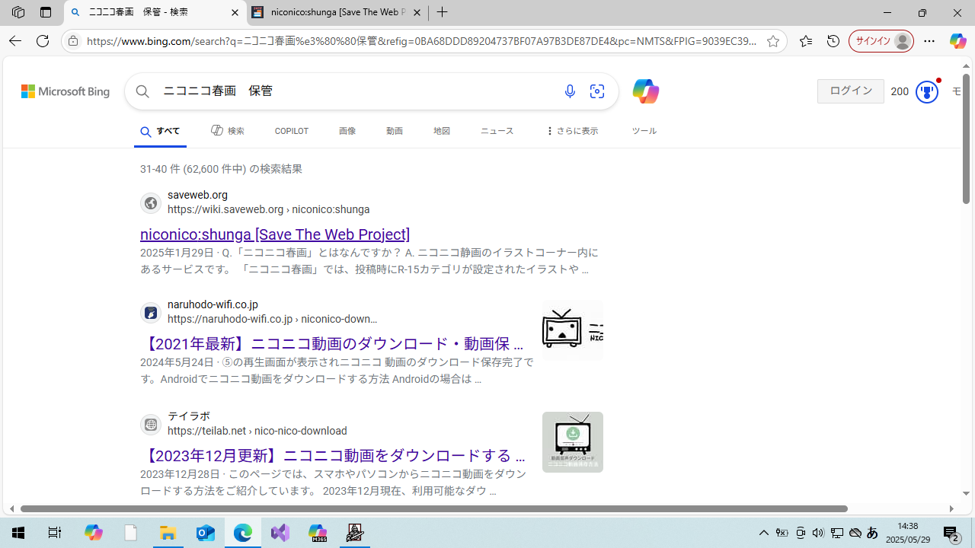The height and width of the screenshot is (548, 975).
Task: Open the teilab download article thumbnail
Action: click(573, 442)
